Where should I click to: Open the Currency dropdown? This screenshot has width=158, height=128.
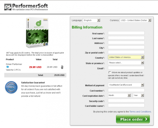136,20
